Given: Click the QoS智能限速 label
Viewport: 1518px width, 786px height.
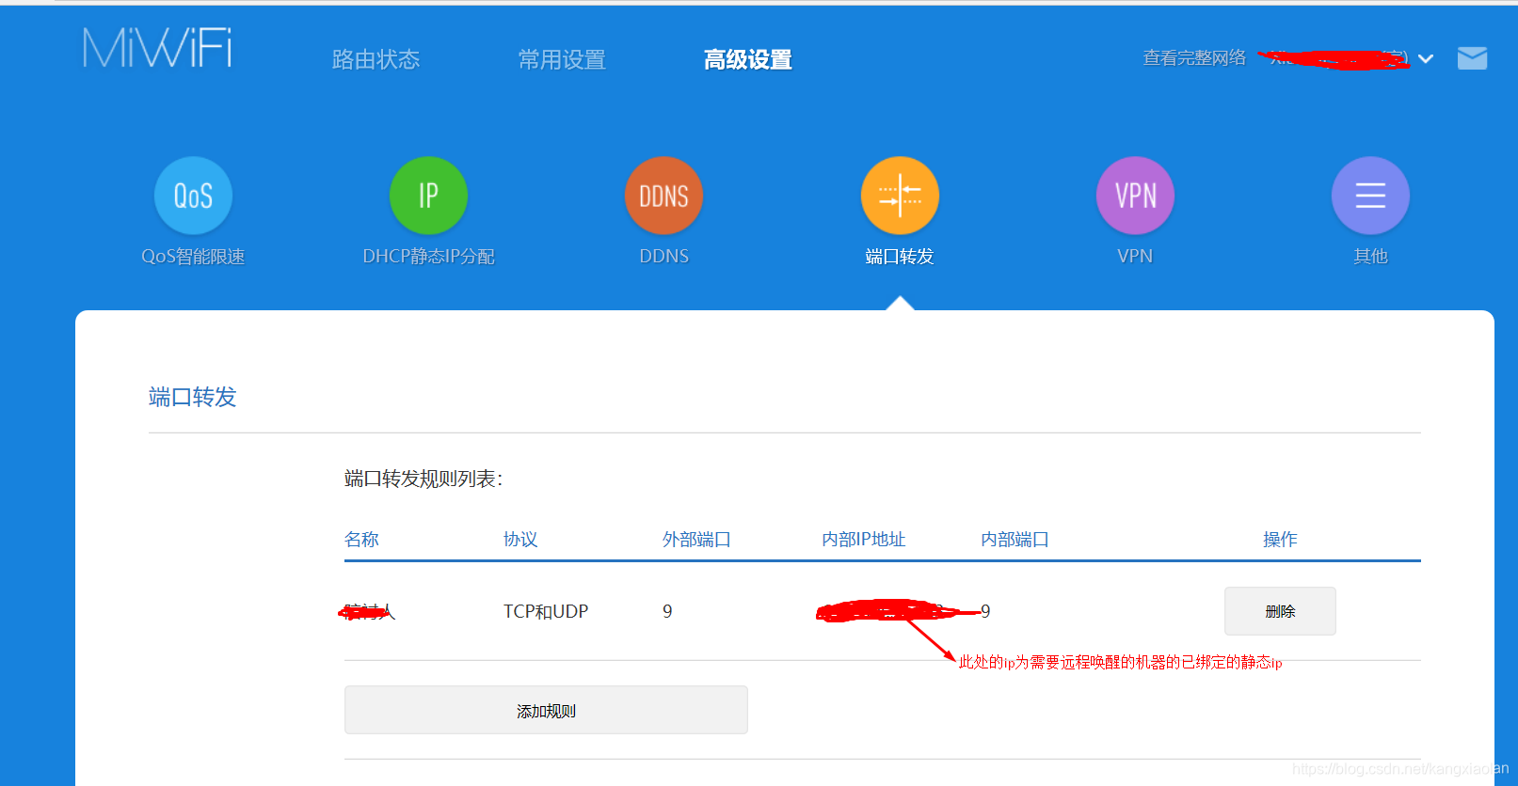Looking at the screenshot, I should click(193, 257).
